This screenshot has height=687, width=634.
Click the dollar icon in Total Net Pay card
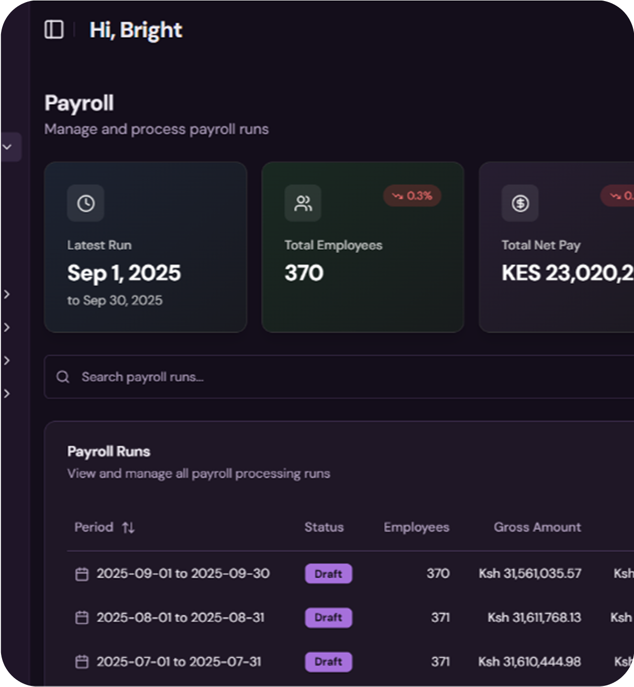point(520,203)
